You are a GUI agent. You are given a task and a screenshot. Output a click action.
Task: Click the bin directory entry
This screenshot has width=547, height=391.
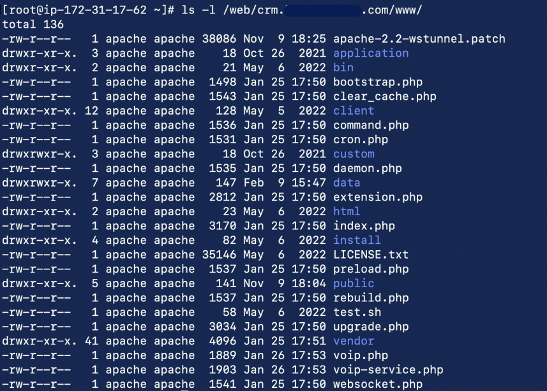[343, 68]
